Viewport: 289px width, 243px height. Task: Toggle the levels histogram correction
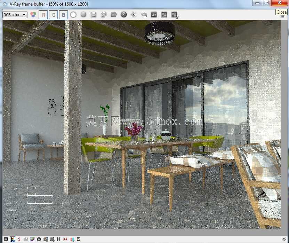(x=26, y=239)
